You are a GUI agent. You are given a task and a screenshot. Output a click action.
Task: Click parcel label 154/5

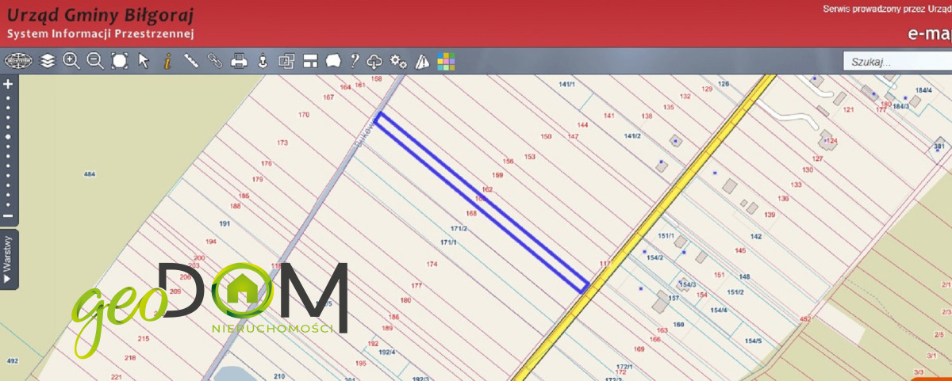pyautogui.click(x=753, y=341)
